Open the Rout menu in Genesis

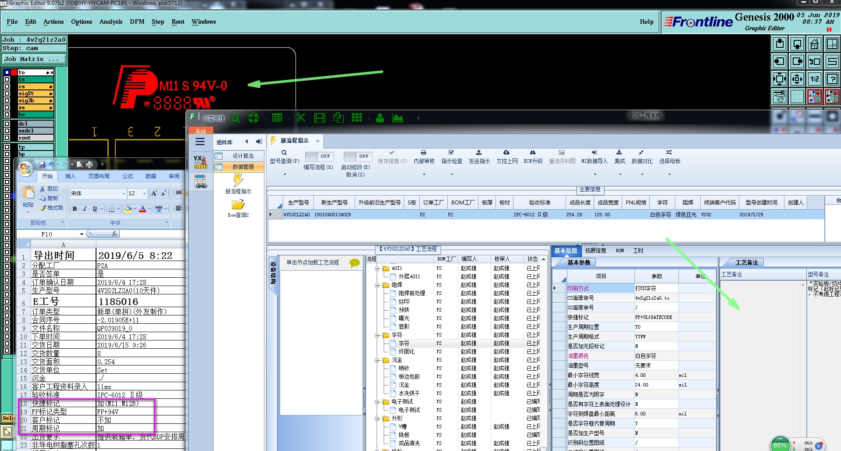[x=178, y=21]
